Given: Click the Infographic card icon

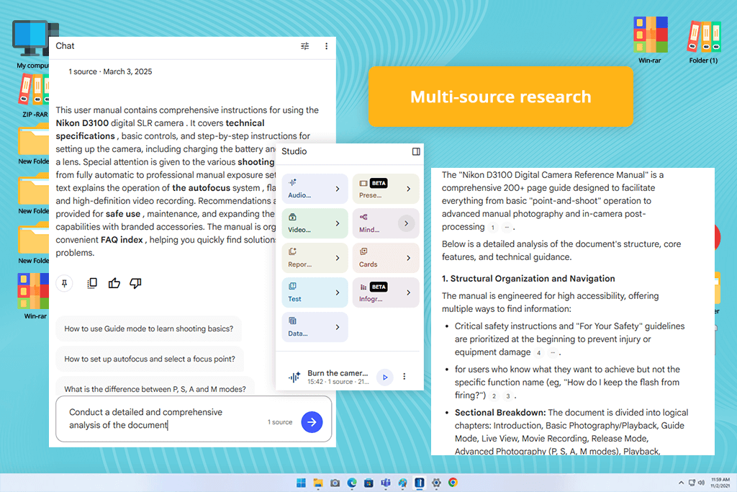Looking at the screenshot, I should point(363,287).
